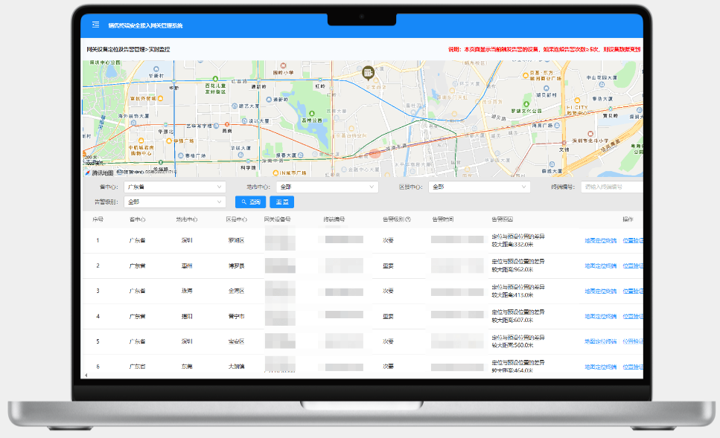Screen dimensions: 720x438
Task: Expand the 区县中心 dropdown
Action: 480,187
